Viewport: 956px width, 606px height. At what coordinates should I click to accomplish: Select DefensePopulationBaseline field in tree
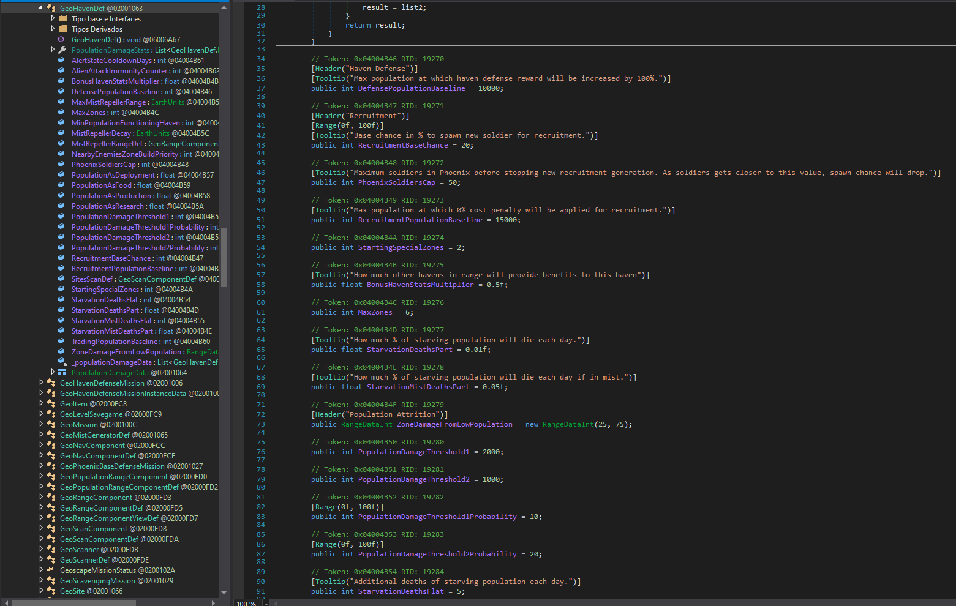click(141, 91)
